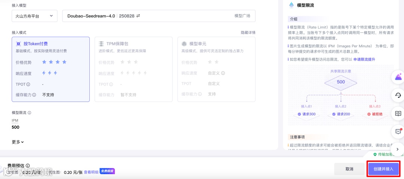Collapse side panel with right arrow button
This screenshot has width=404, height=179.
[x=398, y=149]
